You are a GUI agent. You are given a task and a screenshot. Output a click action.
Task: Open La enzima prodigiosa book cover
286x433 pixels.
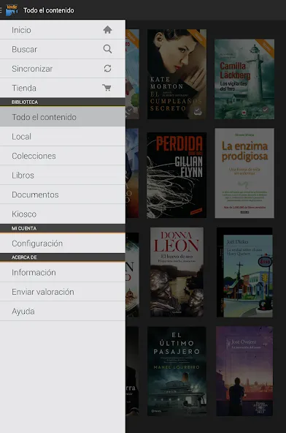[244, 173]
